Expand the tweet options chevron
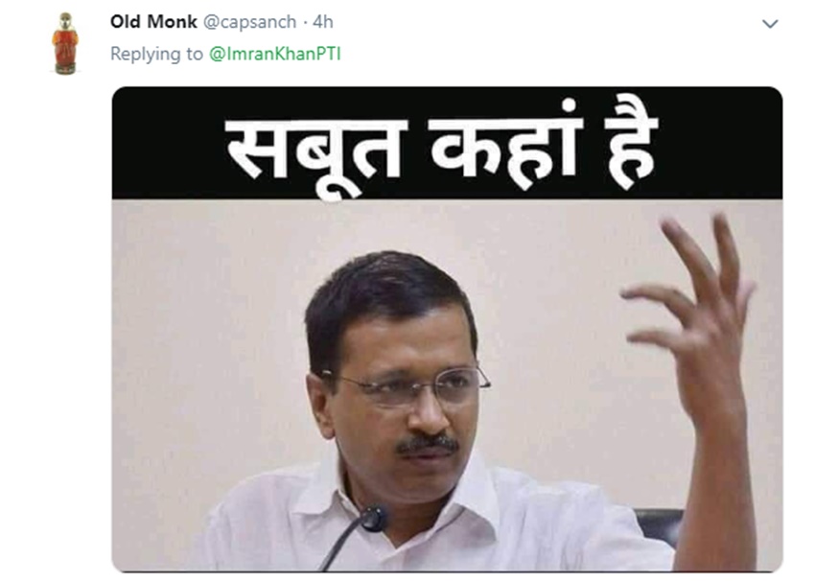The height and width of the screenshot is (581, 815). pos(770,24)
